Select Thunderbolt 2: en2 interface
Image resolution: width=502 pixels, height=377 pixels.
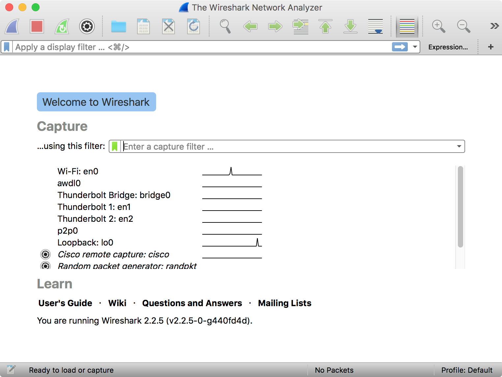tap(95, 219)
